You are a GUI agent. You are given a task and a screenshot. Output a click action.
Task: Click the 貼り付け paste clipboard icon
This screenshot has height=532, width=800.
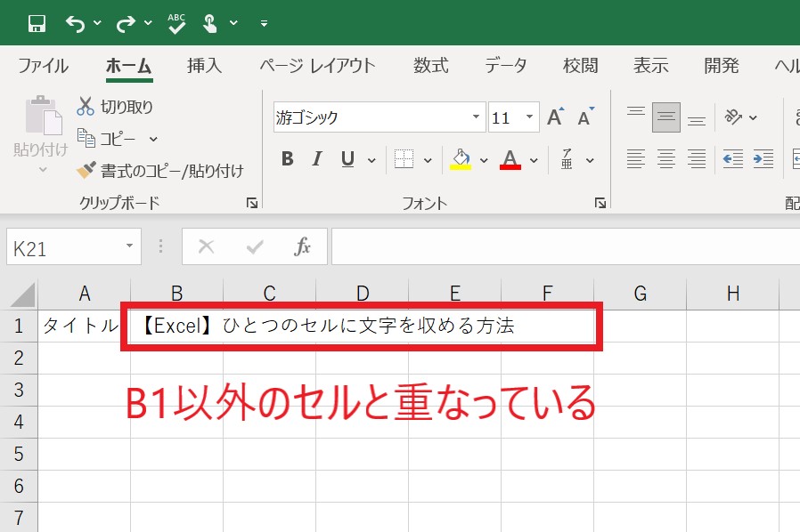click(x=43, y=116)
